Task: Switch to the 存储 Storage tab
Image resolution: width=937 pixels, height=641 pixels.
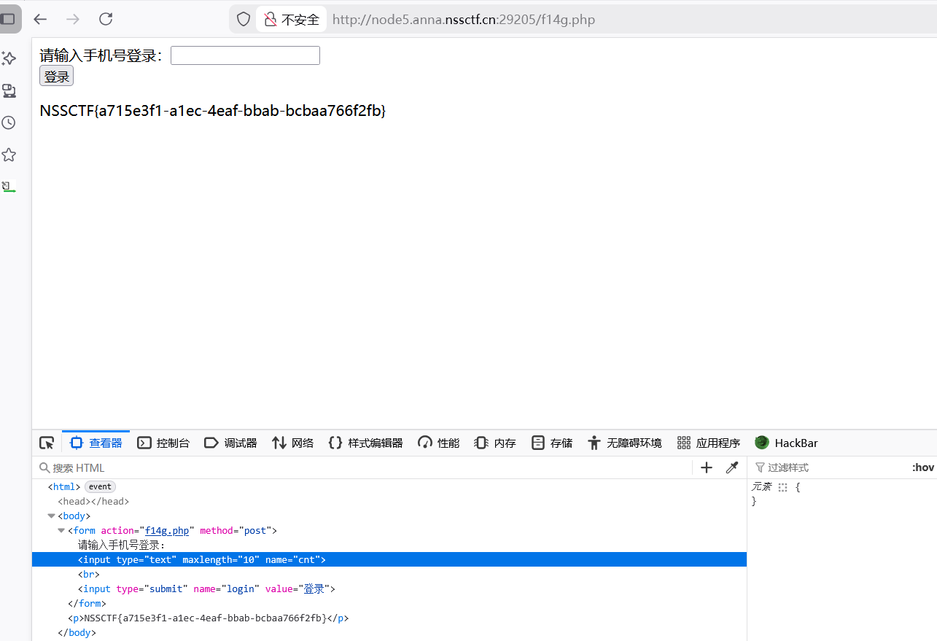Action: pyautogui.click(x=552, y=443)
